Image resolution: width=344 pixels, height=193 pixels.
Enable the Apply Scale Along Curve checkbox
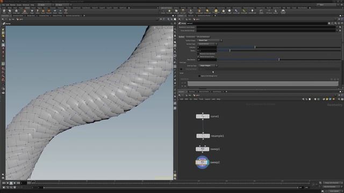point(199,76)
